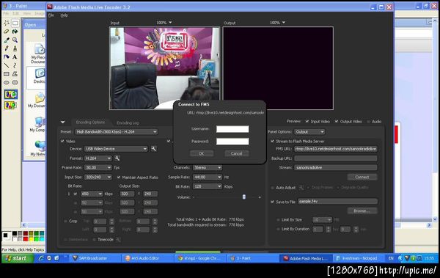Open the Input Size dropdown
440x278 pixels.
98,178
